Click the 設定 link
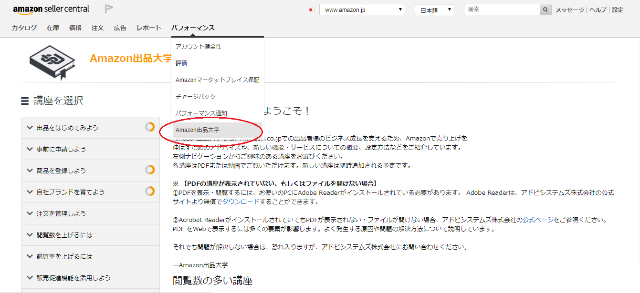 click(618, 10)
